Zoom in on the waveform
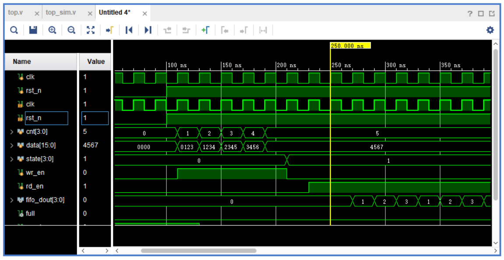The height and width of the screenshot is (260, 504). tap(51, 30)
